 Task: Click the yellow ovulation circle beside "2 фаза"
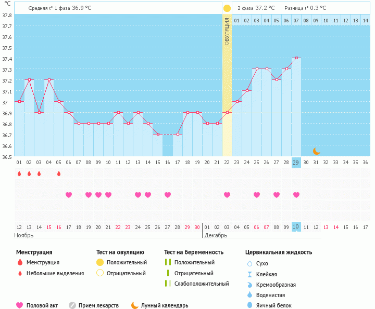tap(227, 8)
